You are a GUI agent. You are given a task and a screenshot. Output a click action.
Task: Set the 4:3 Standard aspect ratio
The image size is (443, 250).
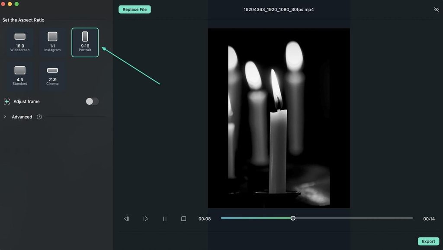[x=20, y=76]
